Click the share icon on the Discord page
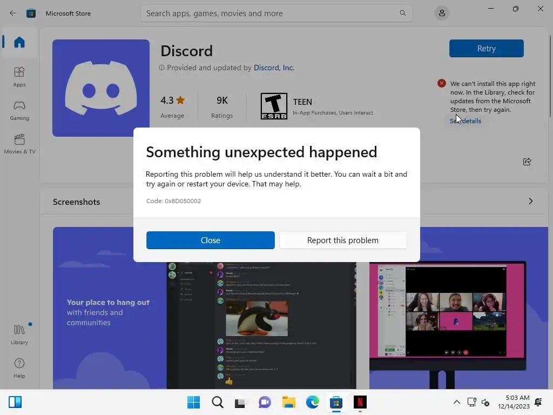Viewport: 553px width, 415px height. click(527, 162)
